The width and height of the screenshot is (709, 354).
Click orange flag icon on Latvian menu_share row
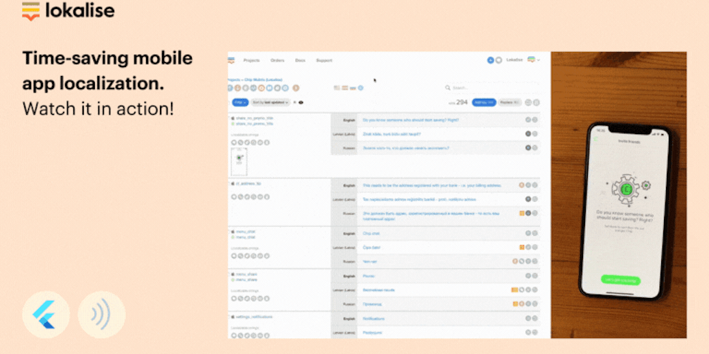point(514,290)
